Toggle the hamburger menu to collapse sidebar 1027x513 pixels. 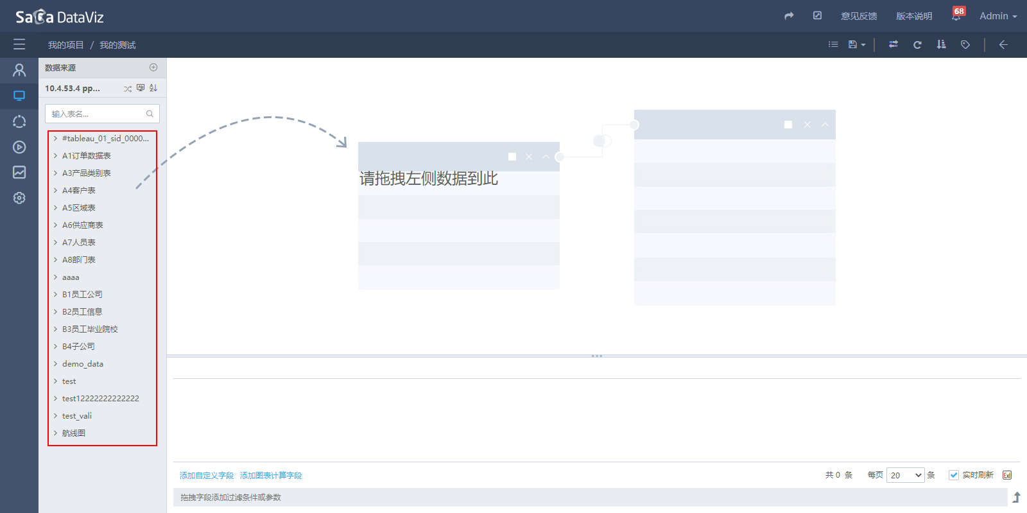[x=19, y=45]
